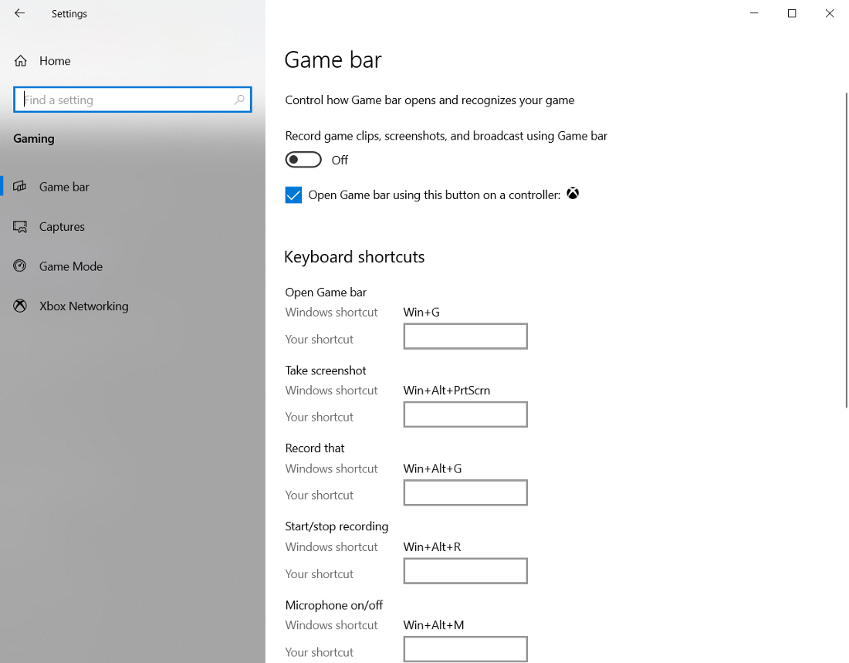This screenshot has width=849, height=663.
Task: Click the Game bar page title
Action: point(333,59)
